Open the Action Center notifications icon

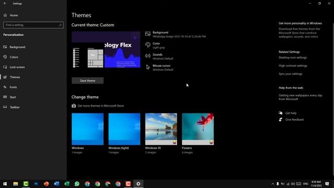coord(327,184)
